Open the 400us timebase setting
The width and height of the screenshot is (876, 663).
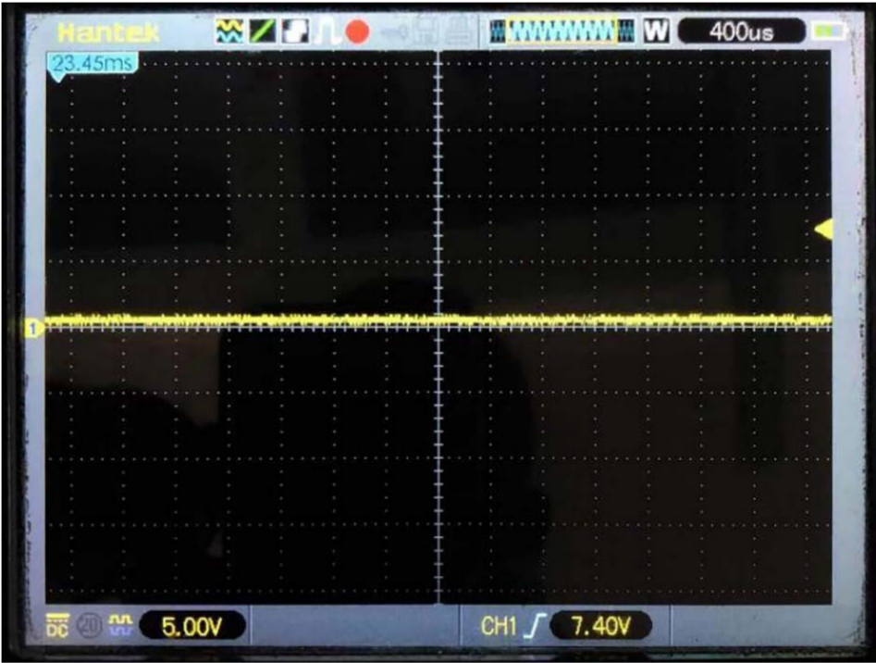click(741, 31)
